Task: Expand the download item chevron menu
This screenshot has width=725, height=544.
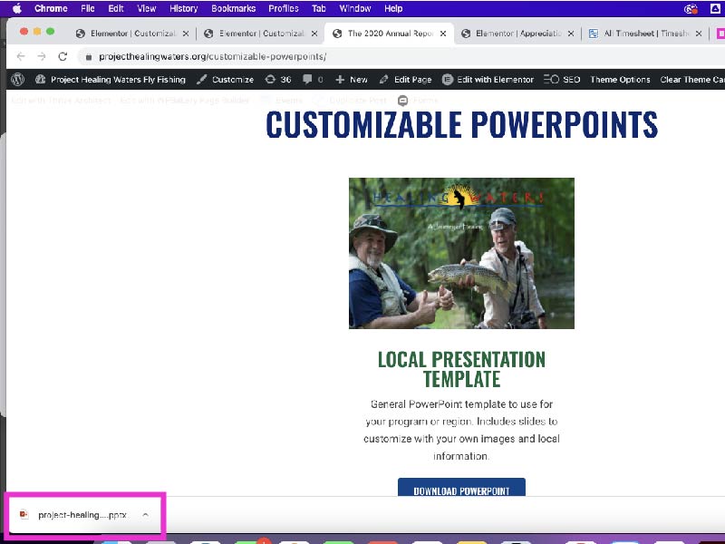Action: click(146, 515)
